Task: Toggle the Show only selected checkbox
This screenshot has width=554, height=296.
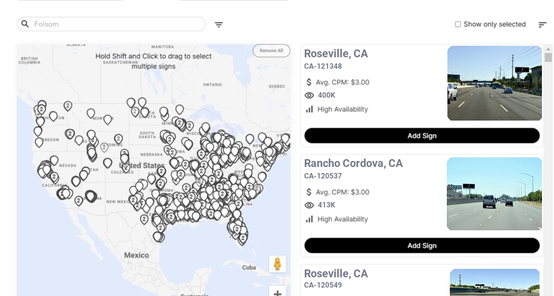Action: [458, 25]
